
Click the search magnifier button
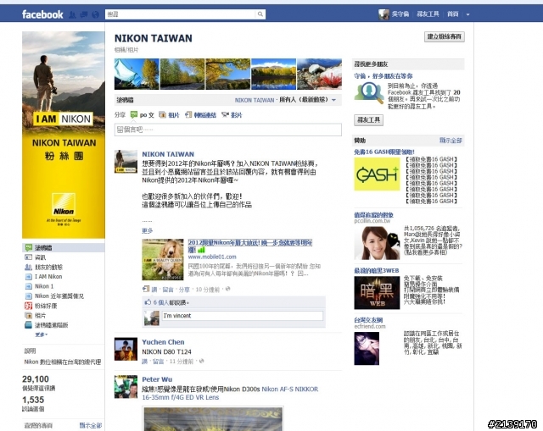[x=260, y=14]
